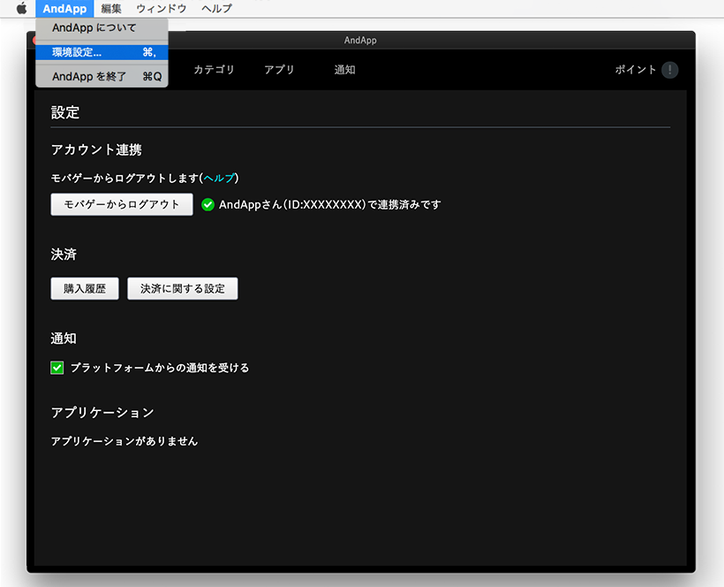Screen dimensions: 724x587
Task: Click the AndAppさん(ID:XXXXXXXX)で連携済みです status text
Action: coord(330,204)
